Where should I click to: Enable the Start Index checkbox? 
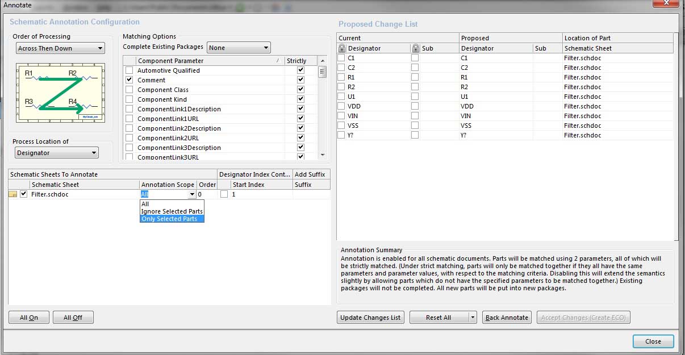[x=224, y=194]
